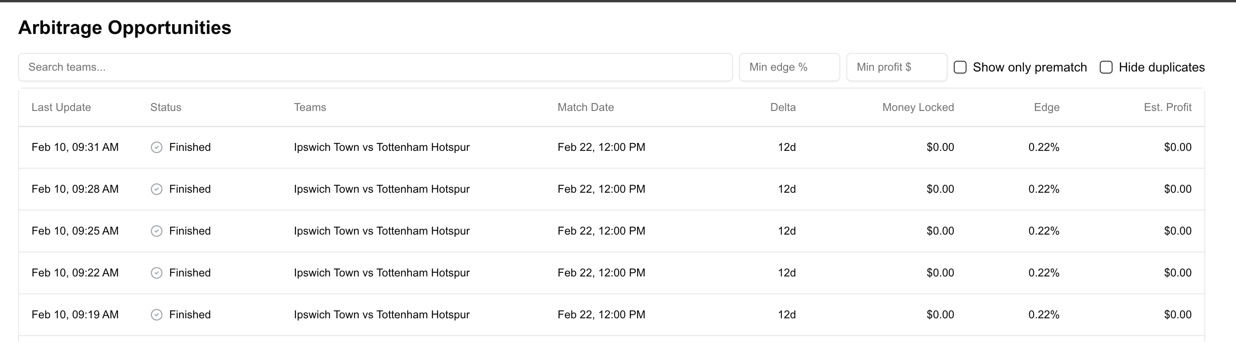The height and width of the screenshot is (342, 1236).
Task: Sort by the Edge column header
Action: click(x=1047, y=107)
